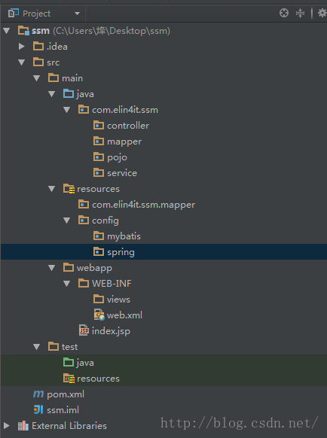Collapse the webapp folder
The image size is (327, 438).
52,268
